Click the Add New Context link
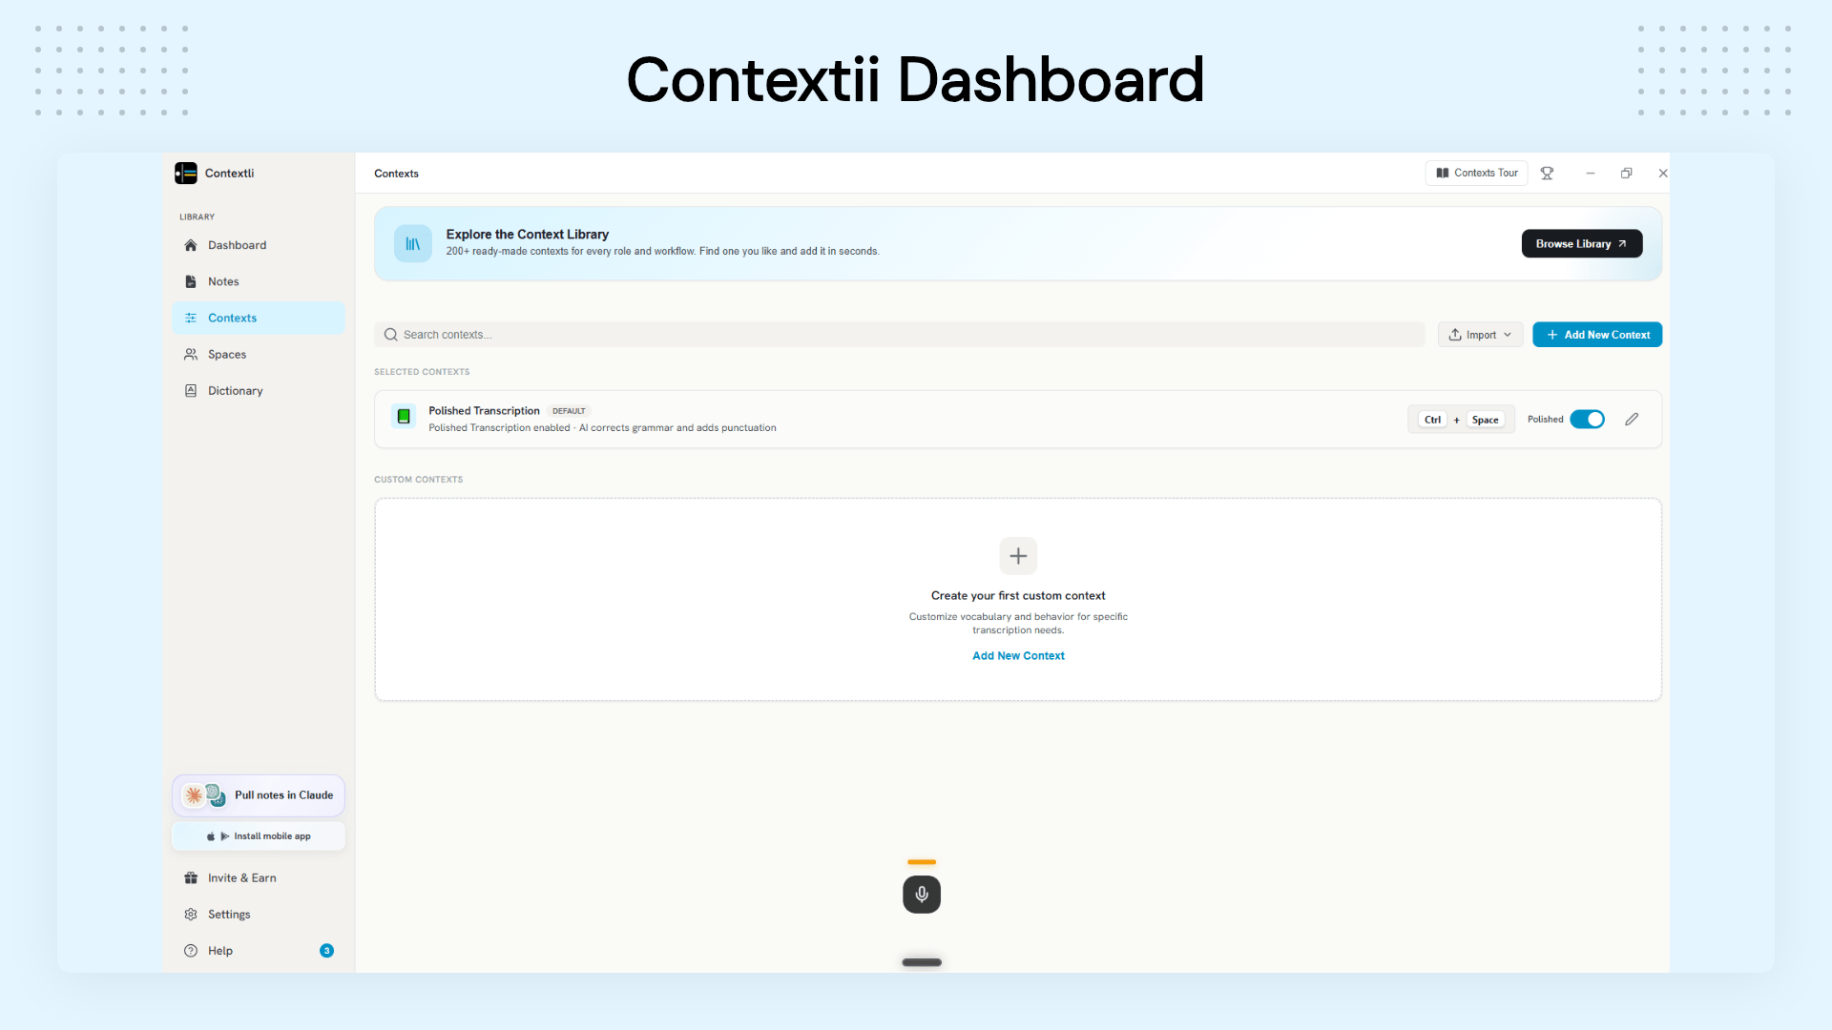The width and height of the screenshot is (1832, 1030). (x=1018, y=655)
